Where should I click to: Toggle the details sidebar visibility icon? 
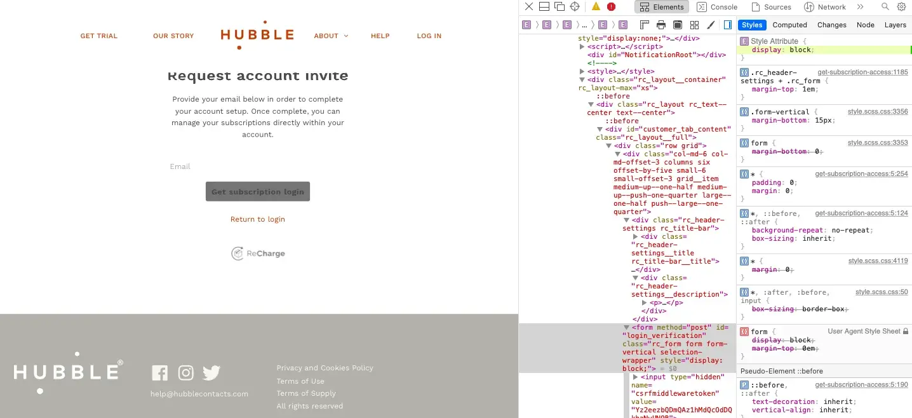click(x=728, y=25)
